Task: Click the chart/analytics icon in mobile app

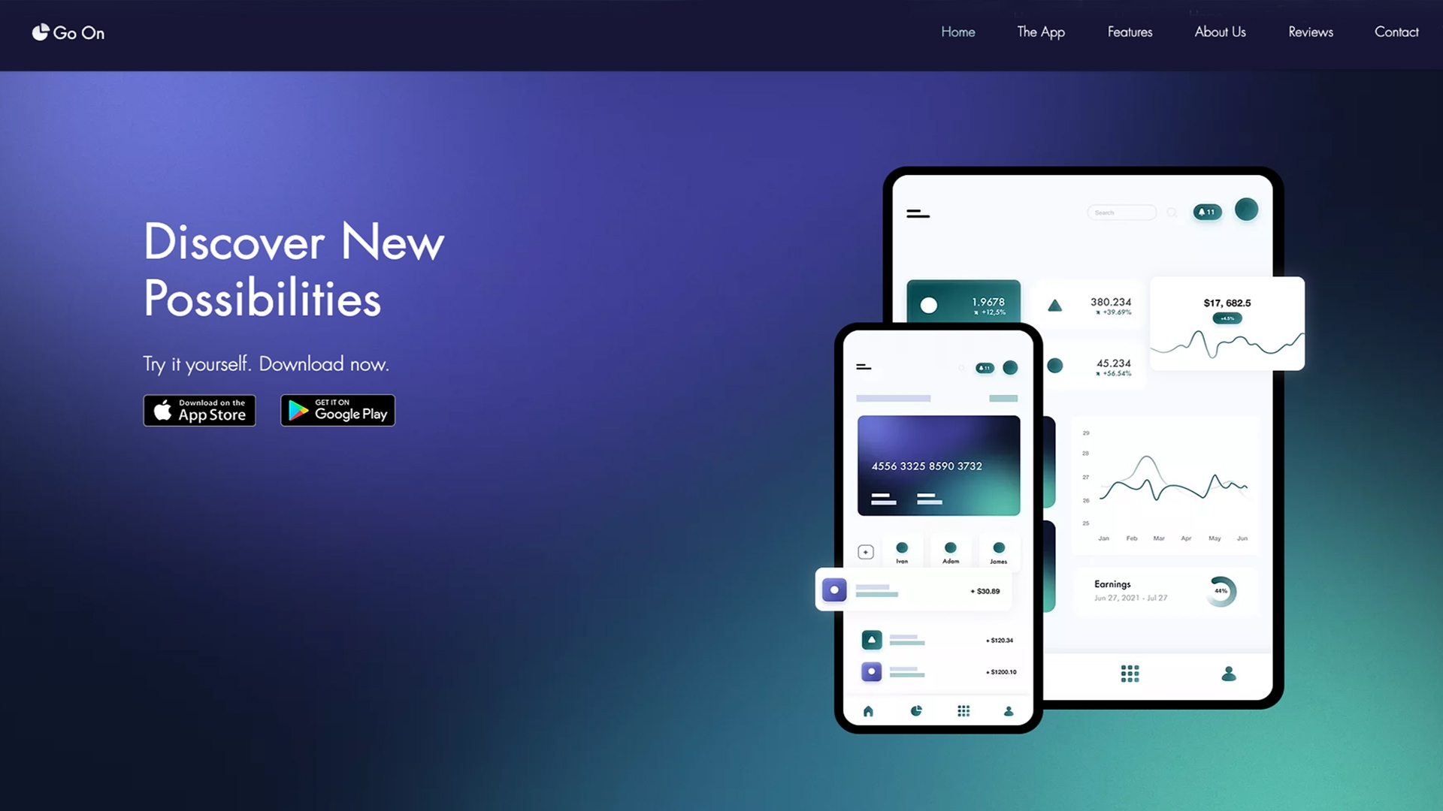Action: pyautogui.click(x=914, y=710)
